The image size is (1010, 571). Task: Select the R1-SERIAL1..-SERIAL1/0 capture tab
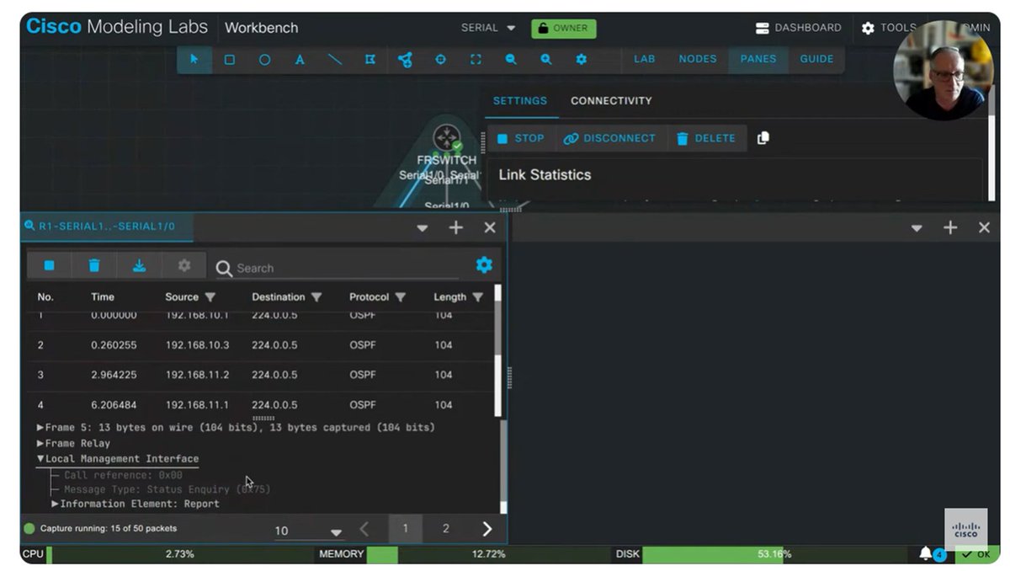(106, 227)
